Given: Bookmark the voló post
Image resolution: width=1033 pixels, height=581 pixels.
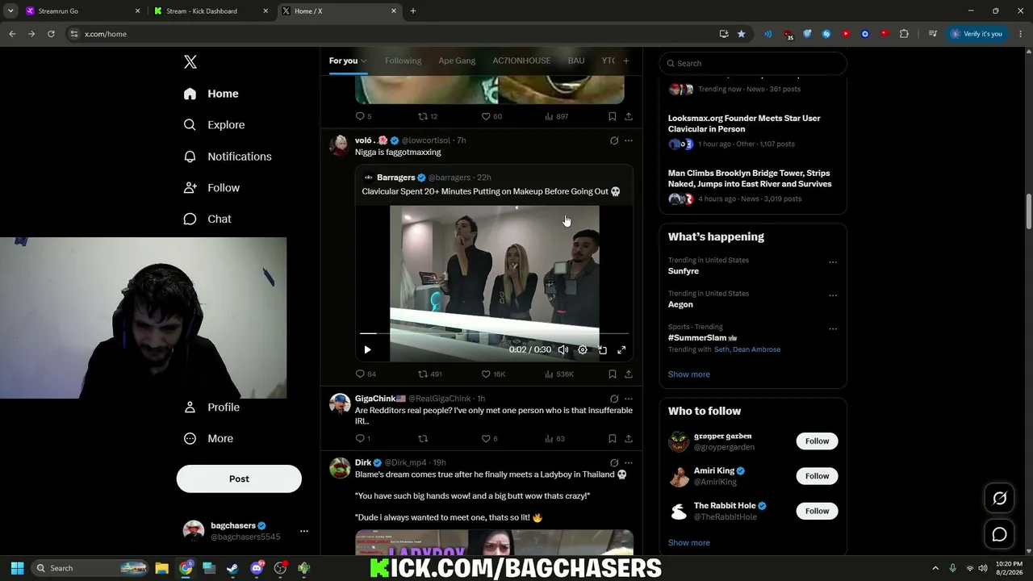Looking at the screenshot, I should pyautogui.click(x=613, y=374).
